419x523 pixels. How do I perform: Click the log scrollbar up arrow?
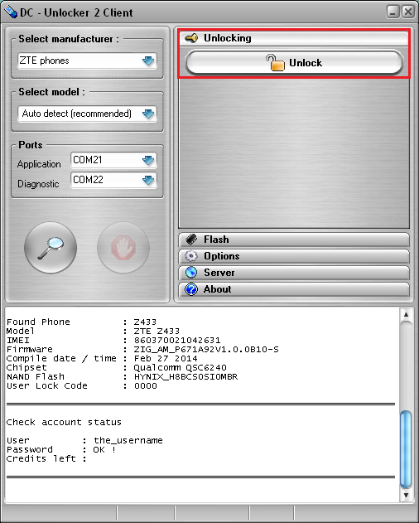pyautogui.click(x=406, y=314)
